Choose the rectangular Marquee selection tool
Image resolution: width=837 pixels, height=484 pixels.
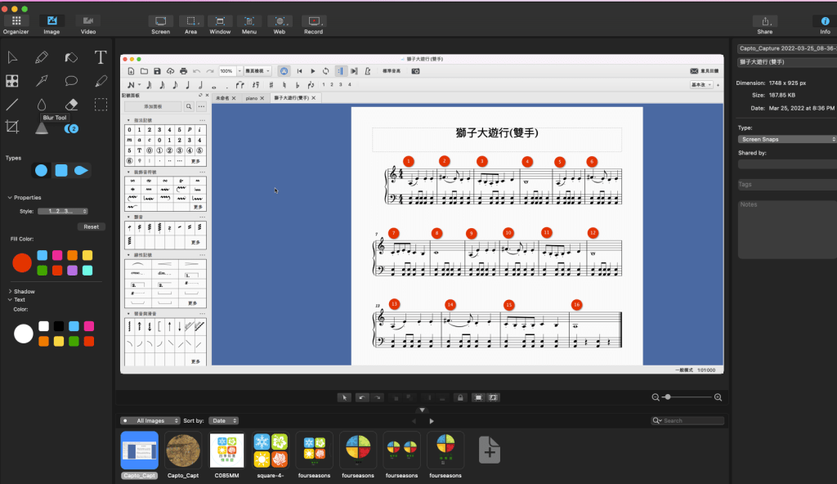(x=101, y=104)
